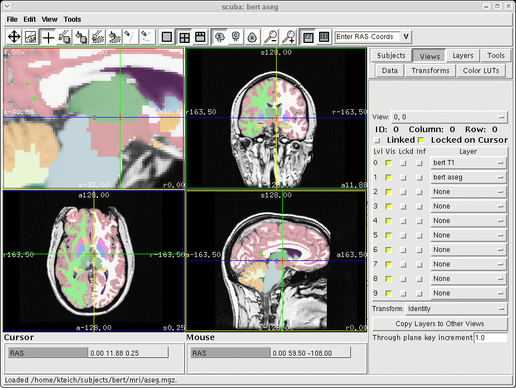Toggle the Locked on Cursor checkbox
Image resolution: width=516 pixels, height=388 pixels.
click(x=421, y=140)
